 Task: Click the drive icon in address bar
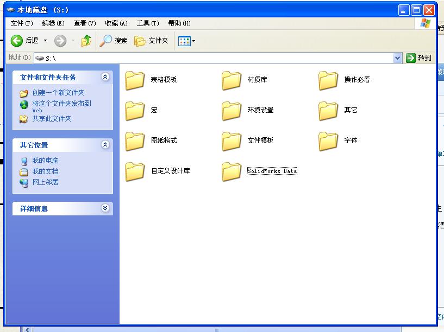pos(40,58)
